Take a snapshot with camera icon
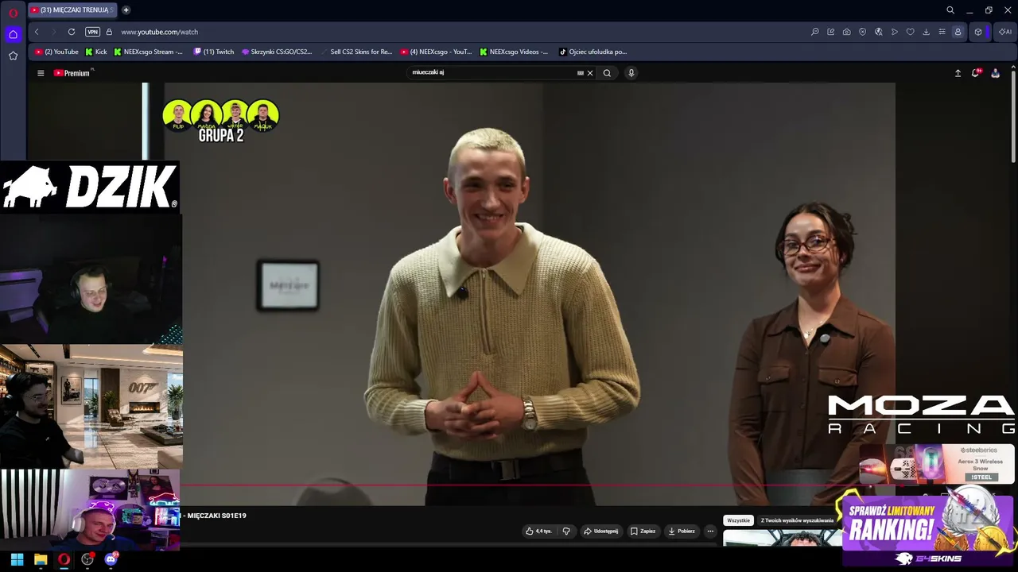 [x=847, y=32]
